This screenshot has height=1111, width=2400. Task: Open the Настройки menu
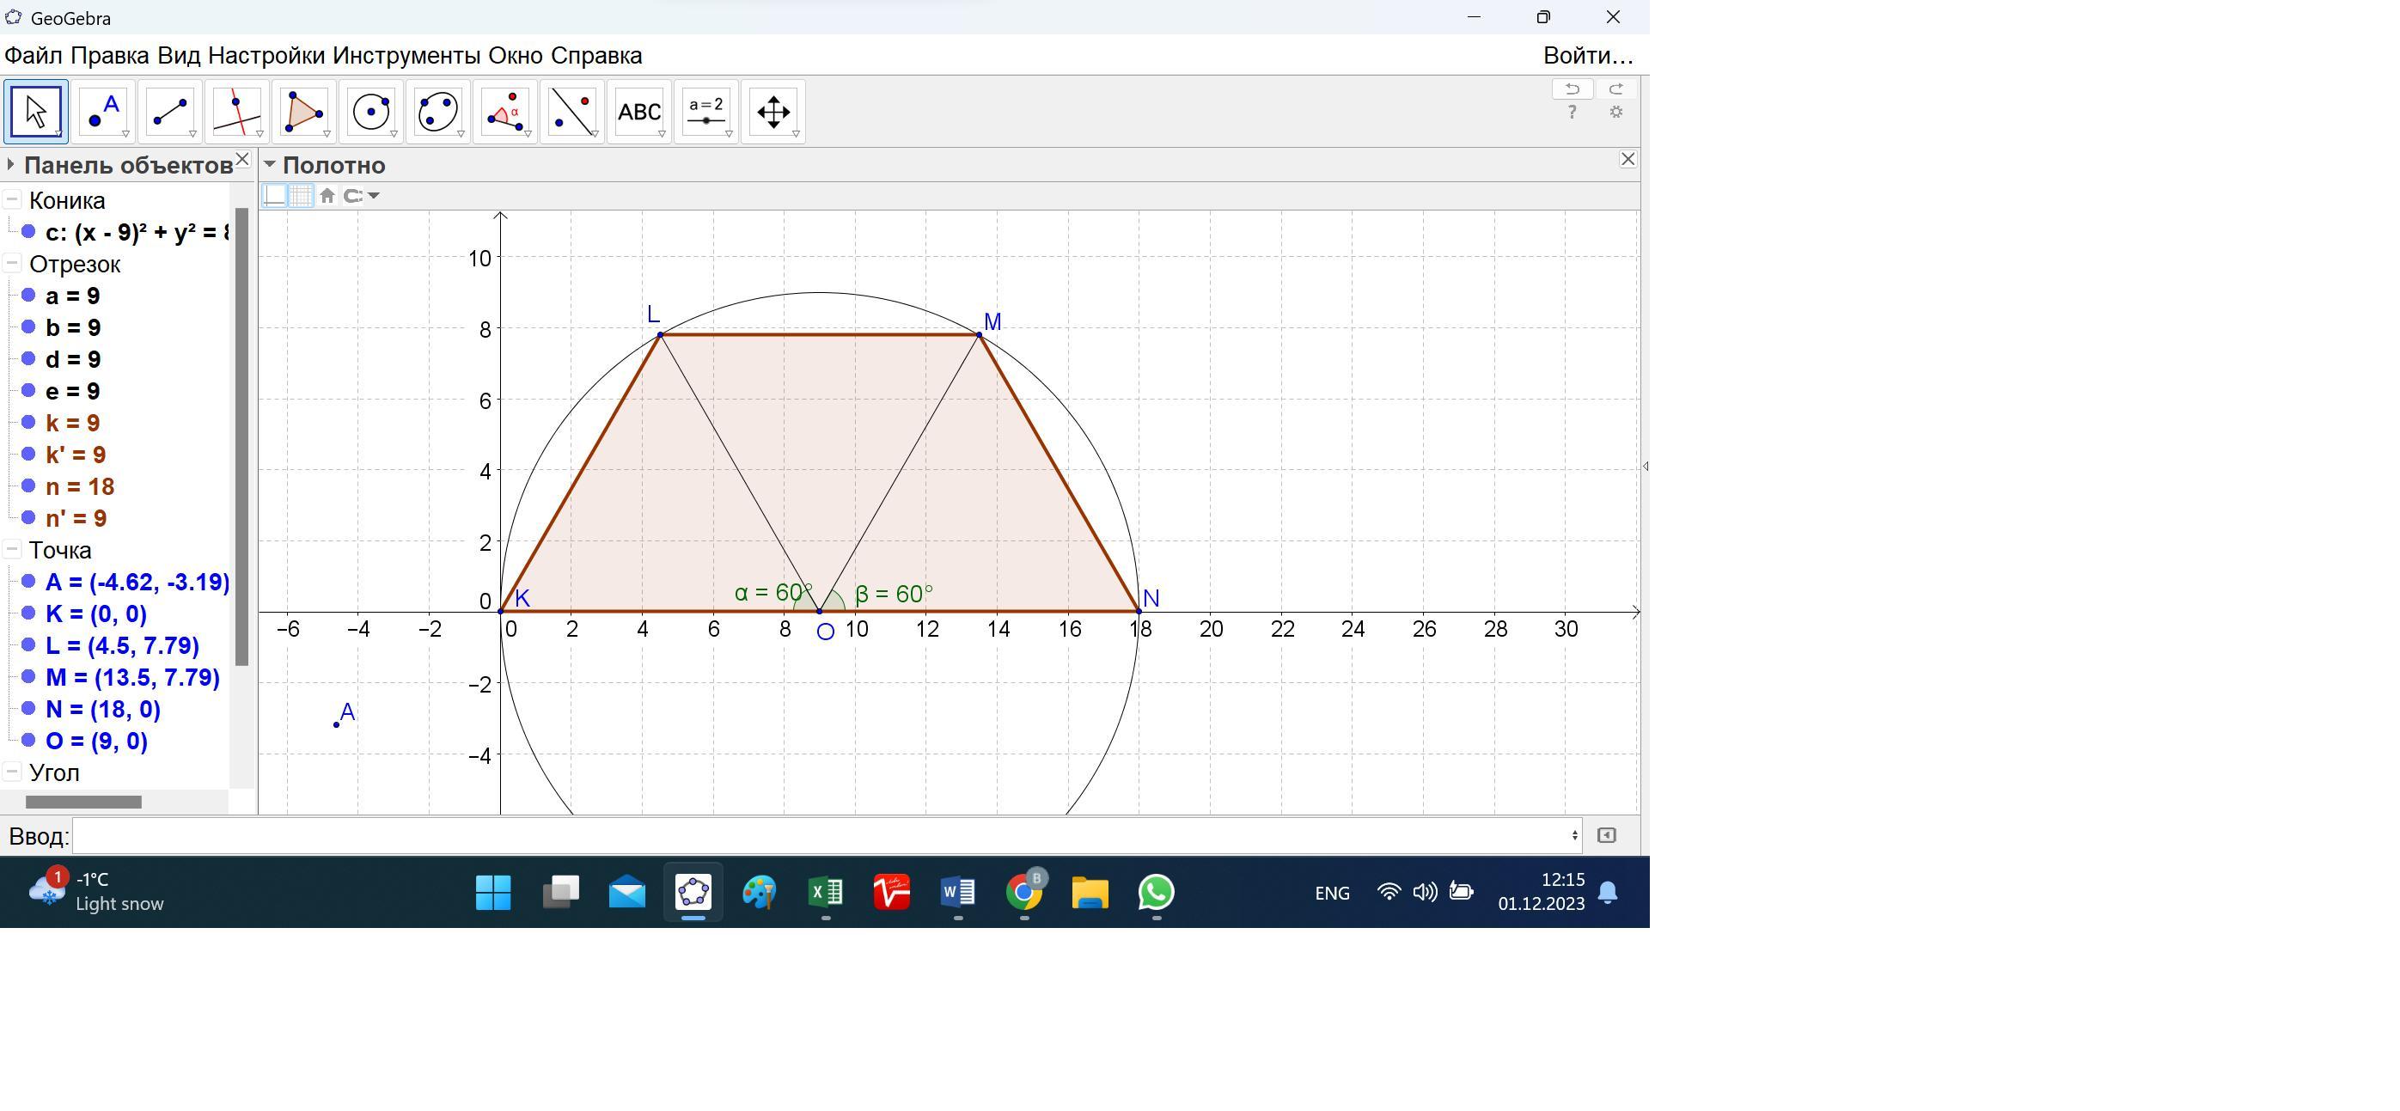266,55
